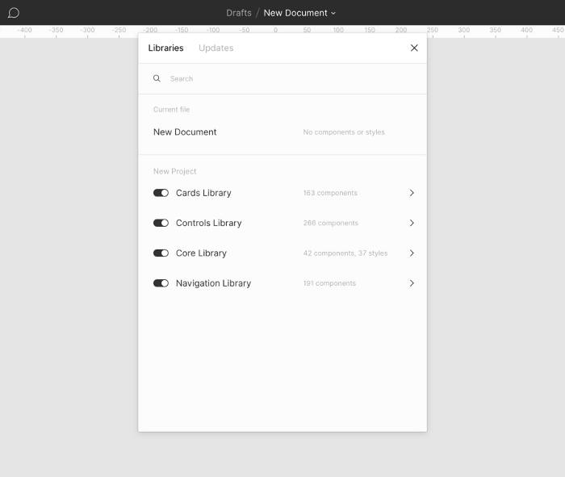
Task: Toggle the Core Library switch
Action: pos(161,253)
